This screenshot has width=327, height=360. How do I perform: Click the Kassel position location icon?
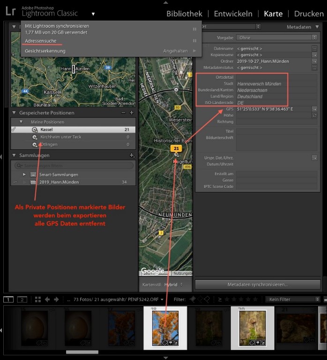pos(35,130)
